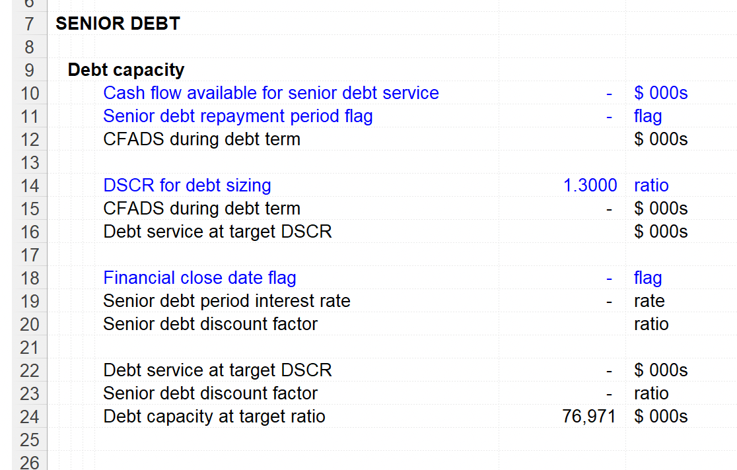This screenshot has height=470, width=737.
Task: Select row 14 header number
Action: 29,185
